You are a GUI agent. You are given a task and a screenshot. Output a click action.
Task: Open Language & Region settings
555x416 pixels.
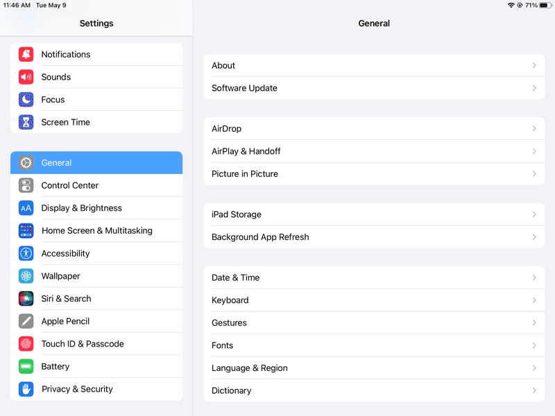tap(374, 368)
